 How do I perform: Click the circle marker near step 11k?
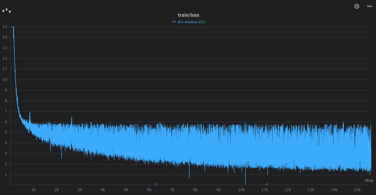267,184
